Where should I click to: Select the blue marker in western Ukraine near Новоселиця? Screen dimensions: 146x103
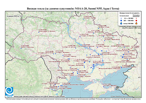[21, 48]
